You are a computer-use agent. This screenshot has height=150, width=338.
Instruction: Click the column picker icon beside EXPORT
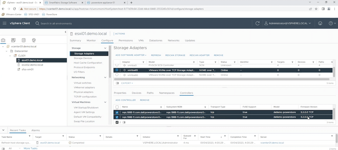(x=117, y=83)
